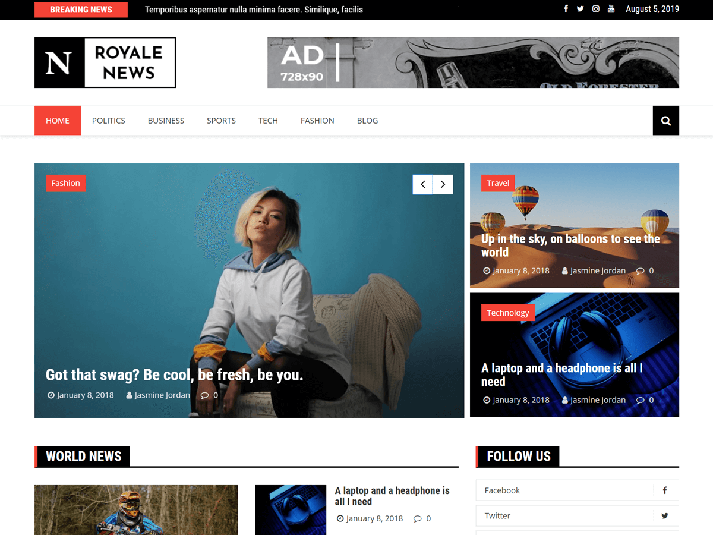Click the next slide arrow on the carousel
Screen dimensions: 713x535
tap(443, 184)
